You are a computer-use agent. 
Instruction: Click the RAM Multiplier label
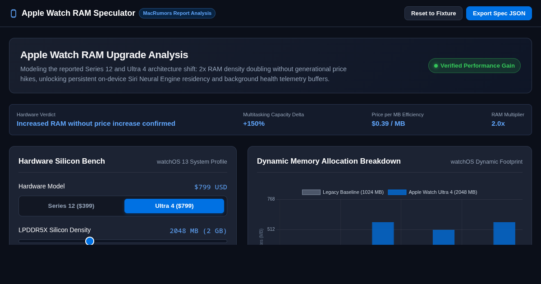coord(508,115)
